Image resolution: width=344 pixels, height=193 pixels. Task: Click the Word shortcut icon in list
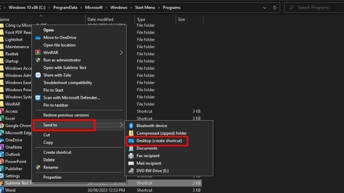1,190
